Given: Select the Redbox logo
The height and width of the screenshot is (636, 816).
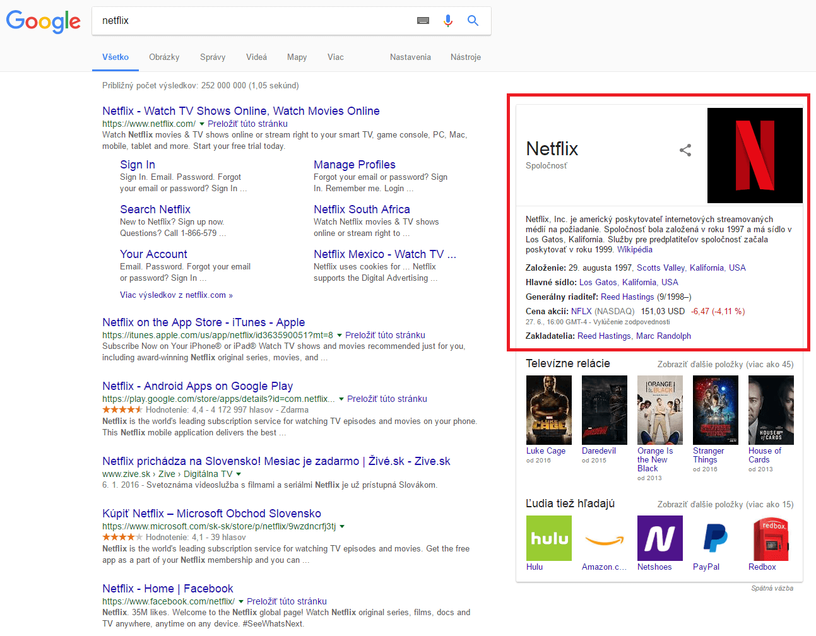Looking at the screenshot, I should (771, 538).
